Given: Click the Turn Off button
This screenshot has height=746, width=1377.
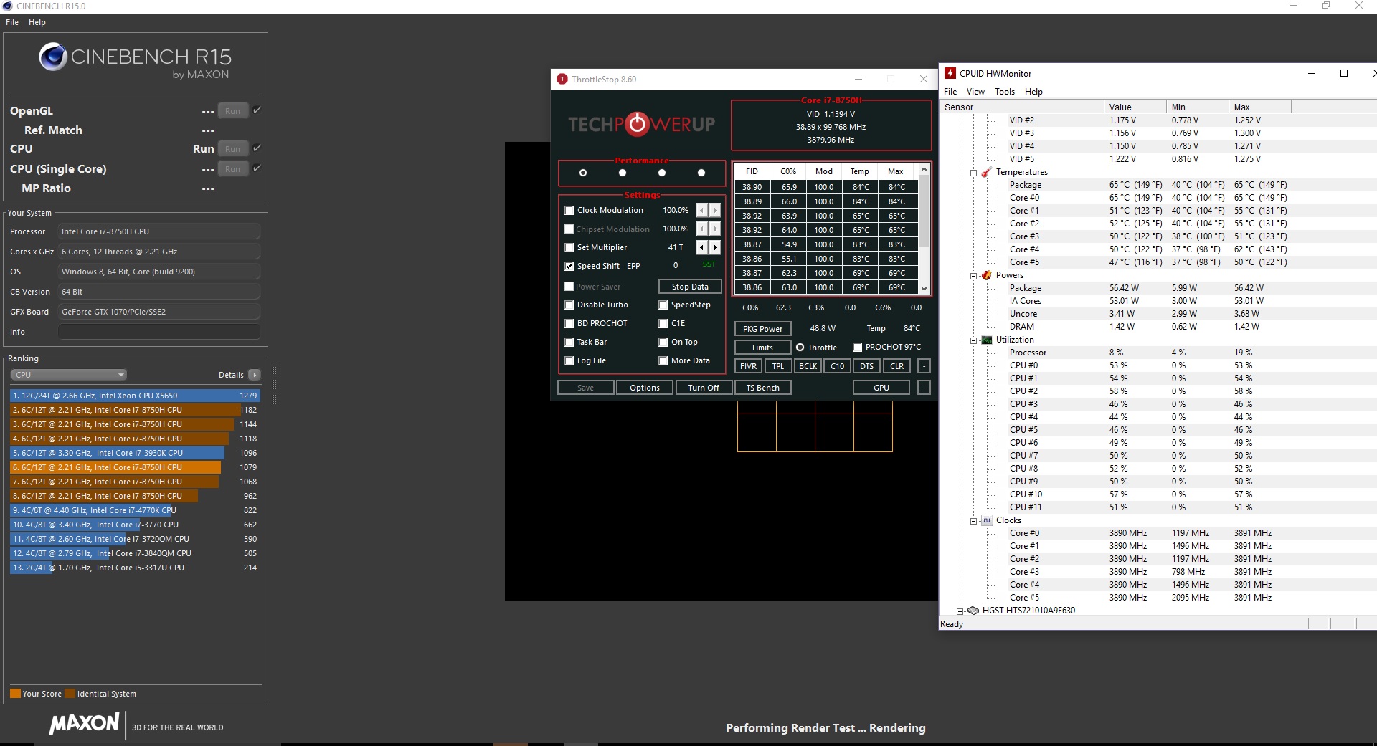Looking at the screenshot, I should tap(704, 388).
